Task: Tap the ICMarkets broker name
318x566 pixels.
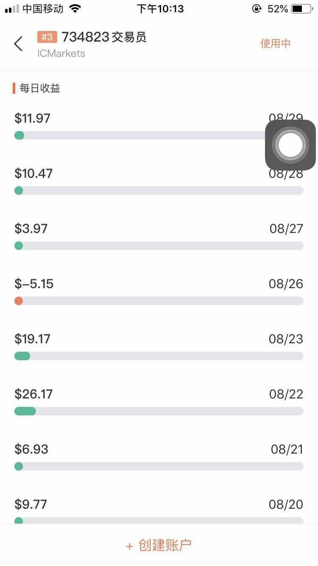Action: [61, 53]
